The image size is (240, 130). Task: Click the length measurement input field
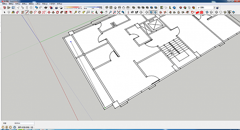click(x=24, y=123)
